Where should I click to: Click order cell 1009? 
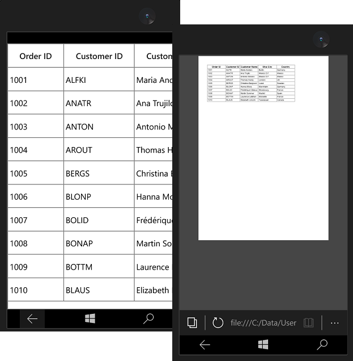36,266
